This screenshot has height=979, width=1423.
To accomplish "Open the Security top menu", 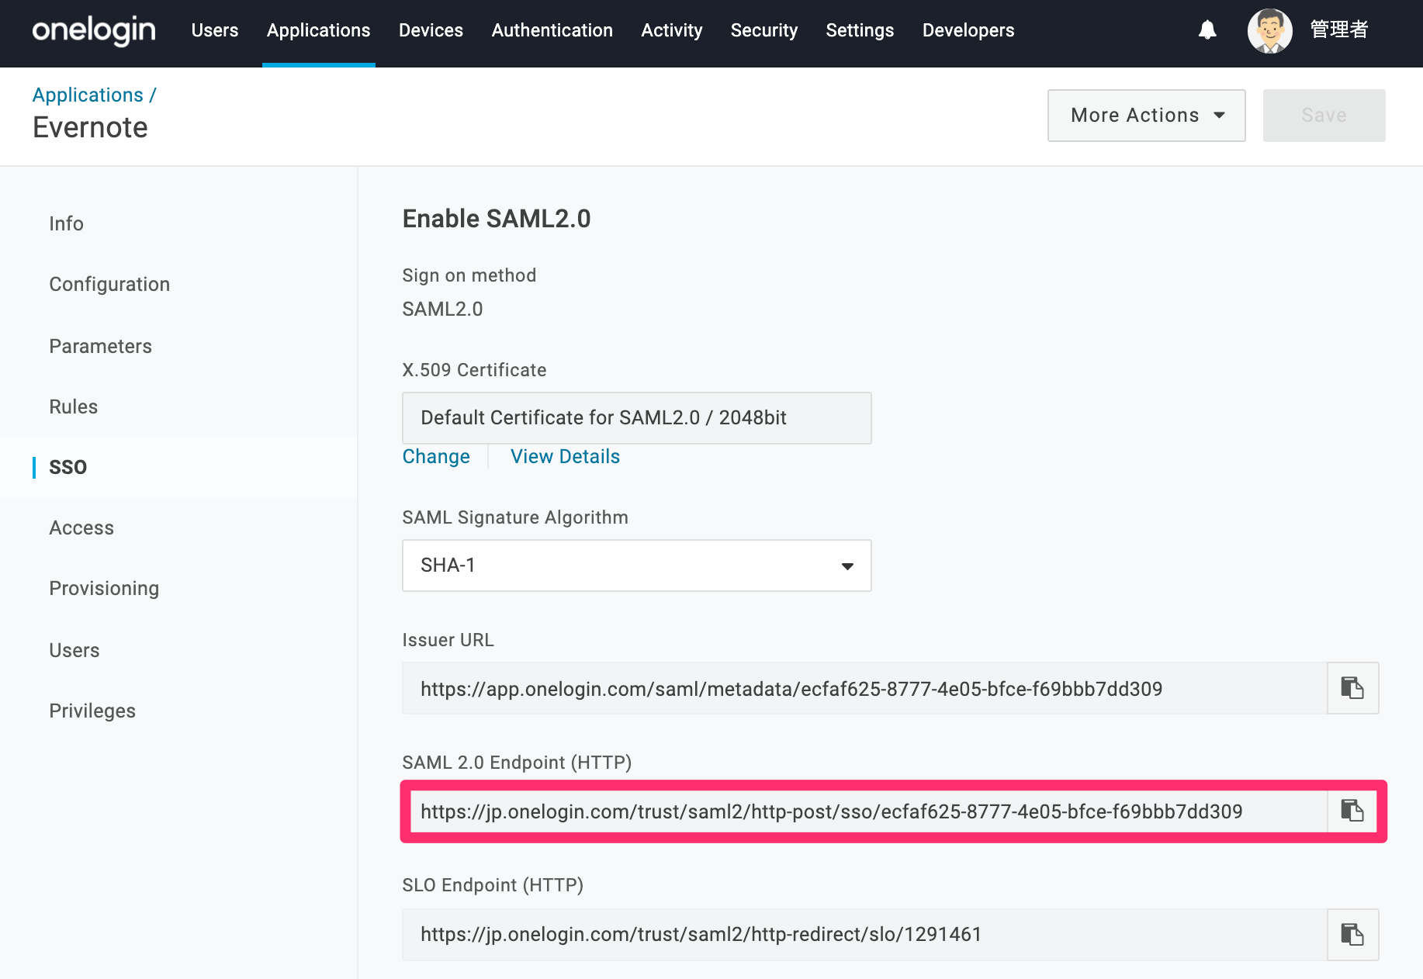I will point(764,30).
